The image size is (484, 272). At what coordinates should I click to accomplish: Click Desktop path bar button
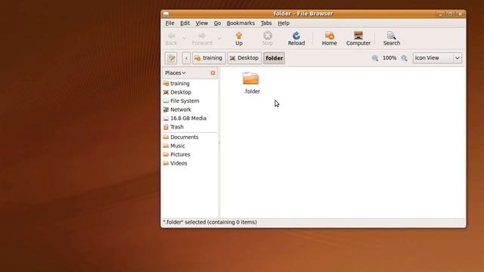tap(244, 58)
